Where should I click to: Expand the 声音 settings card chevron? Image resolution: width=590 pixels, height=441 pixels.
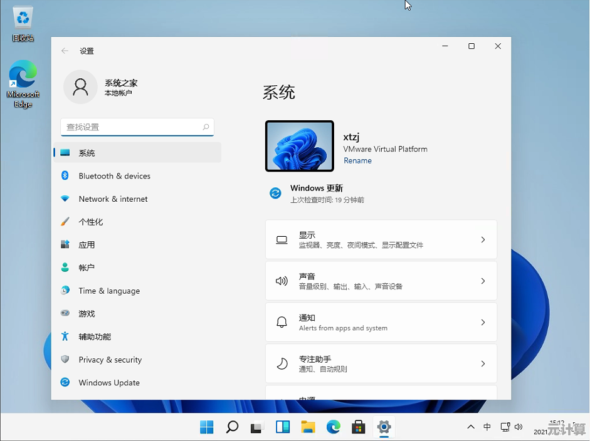482,281
